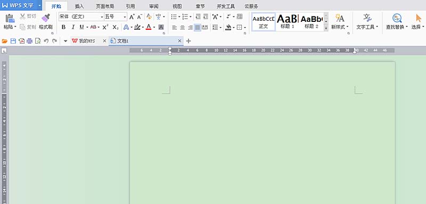Switch to the 开发工具 ribbon tab
Screen dimensions: 426x204
point(226,6)
